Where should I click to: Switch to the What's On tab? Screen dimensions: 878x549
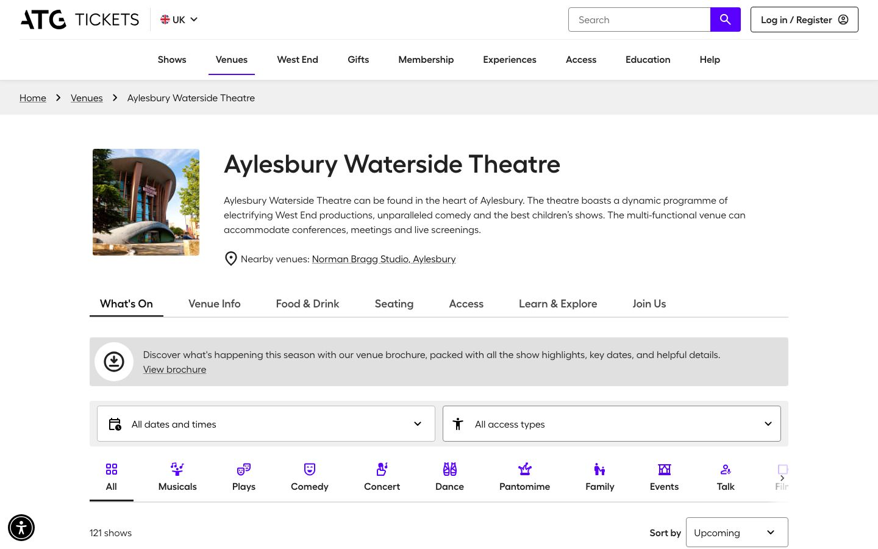tap(126, 304)
